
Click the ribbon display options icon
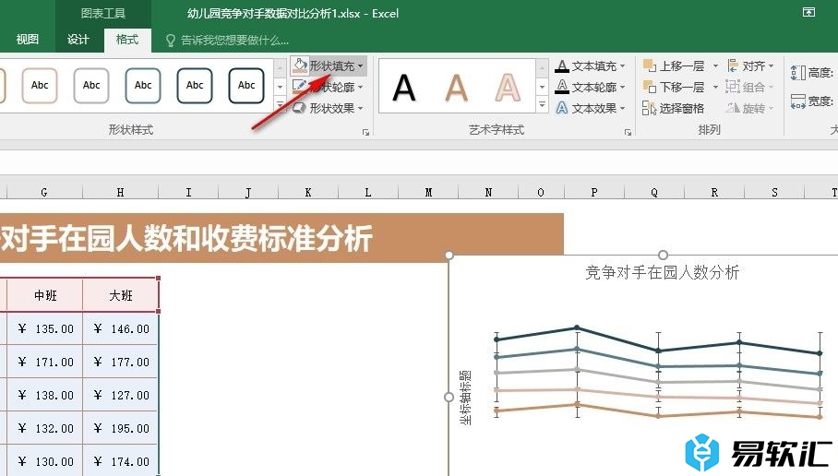tap(809, 13)
